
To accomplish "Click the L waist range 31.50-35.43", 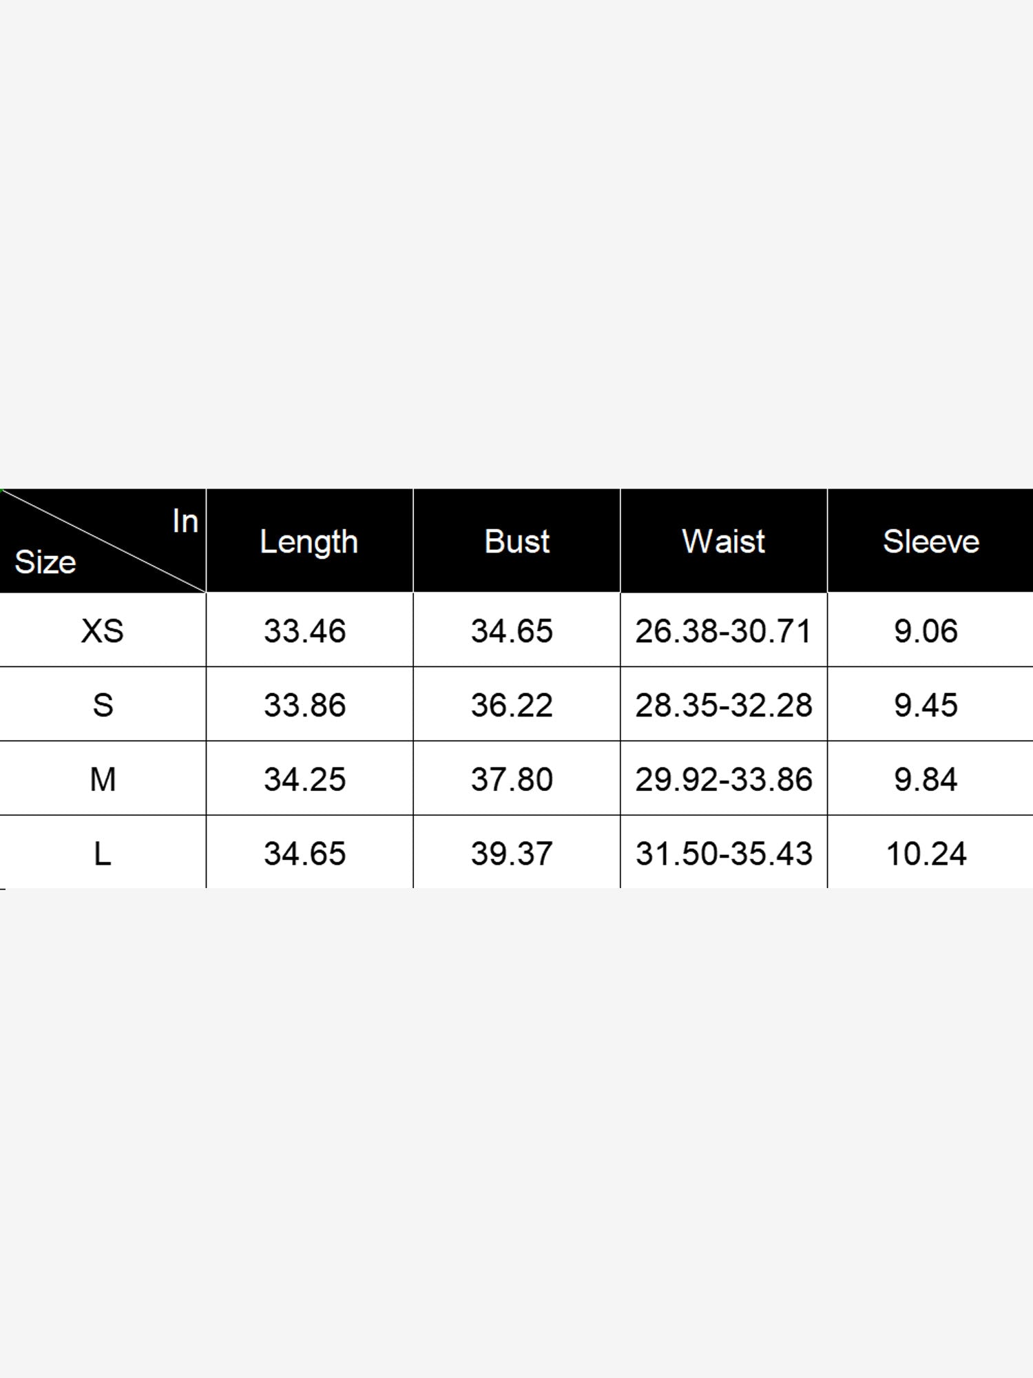I will pyautogui.click(x=723, y=854).
